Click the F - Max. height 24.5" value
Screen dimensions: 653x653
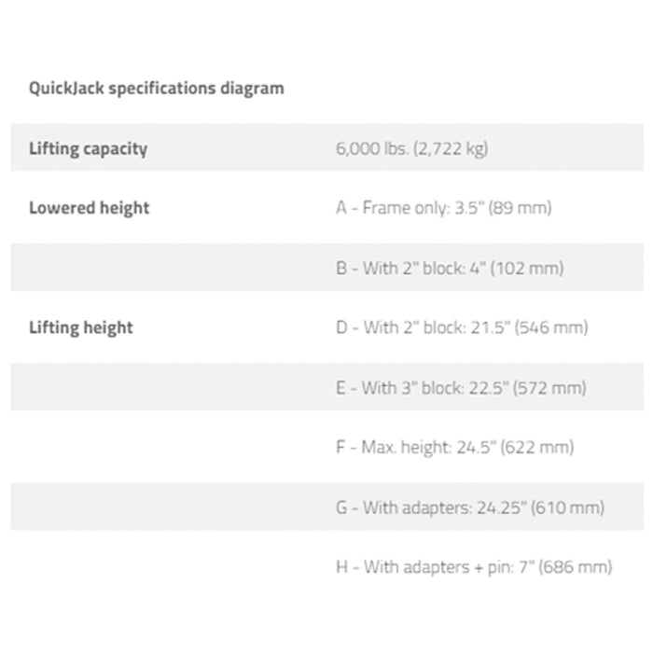pyautogui.click(x=455, y=448)
